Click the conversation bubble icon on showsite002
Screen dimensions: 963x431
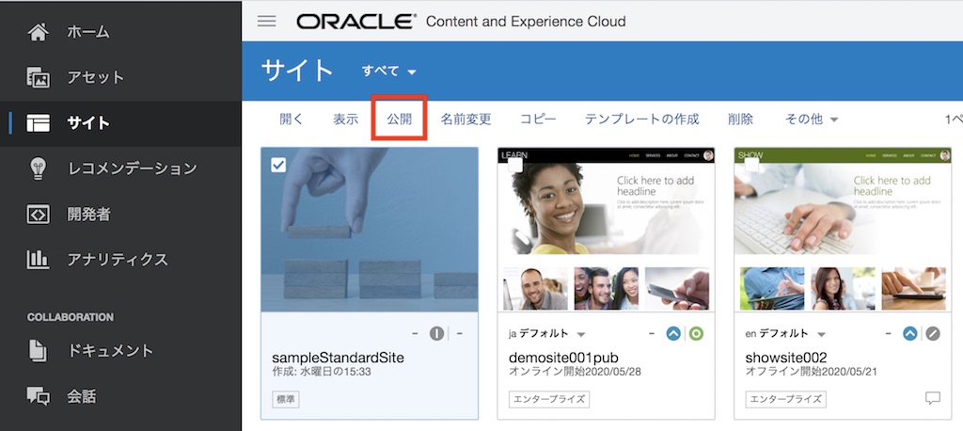[932, 398]
